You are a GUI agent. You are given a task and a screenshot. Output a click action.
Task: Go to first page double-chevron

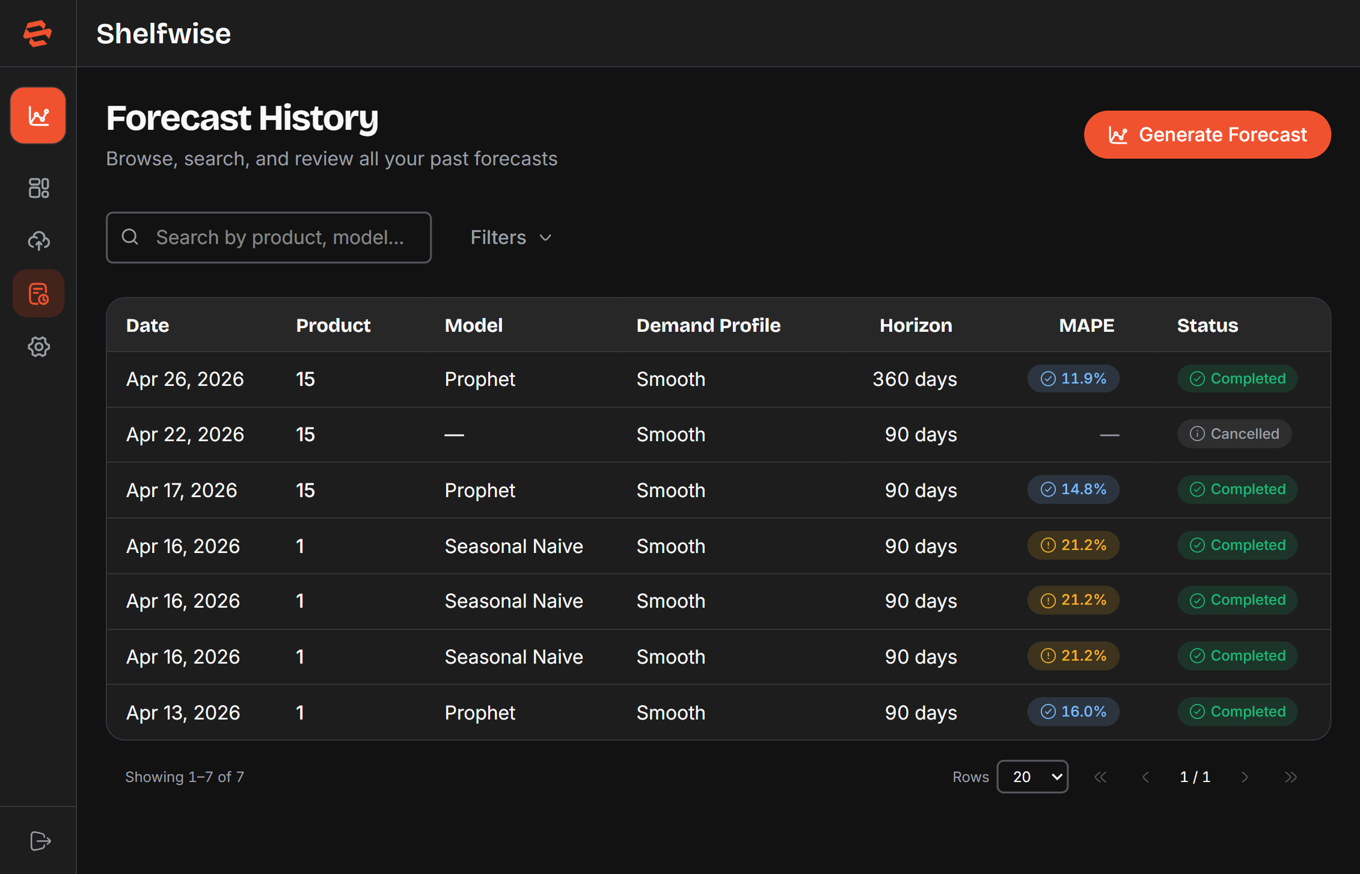pyautogui.click(x=1100, y=777)
